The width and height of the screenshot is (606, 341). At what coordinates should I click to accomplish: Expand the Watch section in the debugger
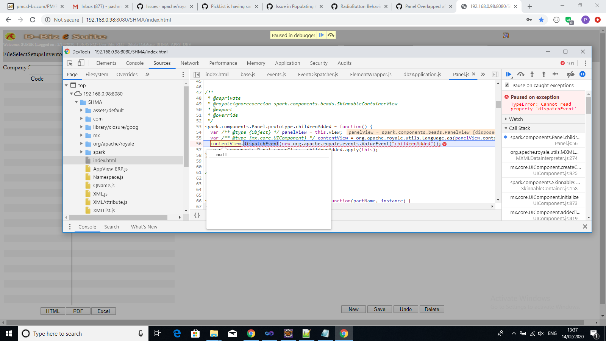coord(506,119)
